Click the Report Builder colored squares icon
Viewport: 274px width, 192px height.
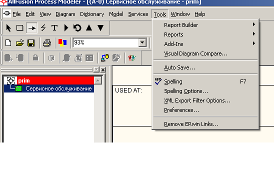coord(62,43)
